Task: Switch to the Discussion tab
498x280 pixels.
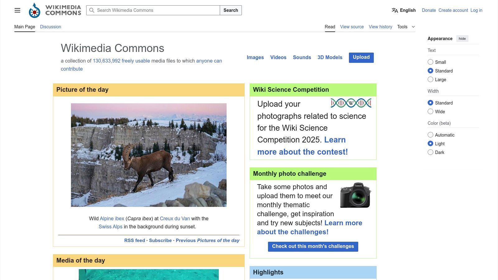Action: [50, 27]
